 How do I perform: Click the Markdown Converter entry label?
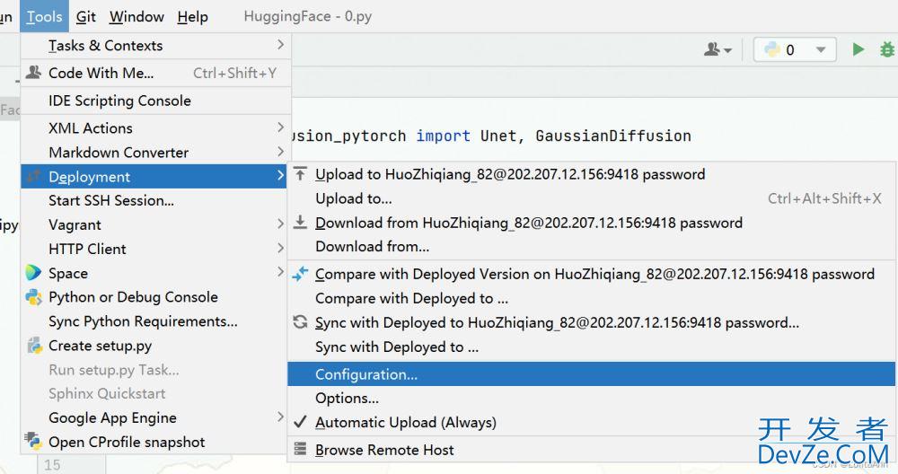click(119, 153)
